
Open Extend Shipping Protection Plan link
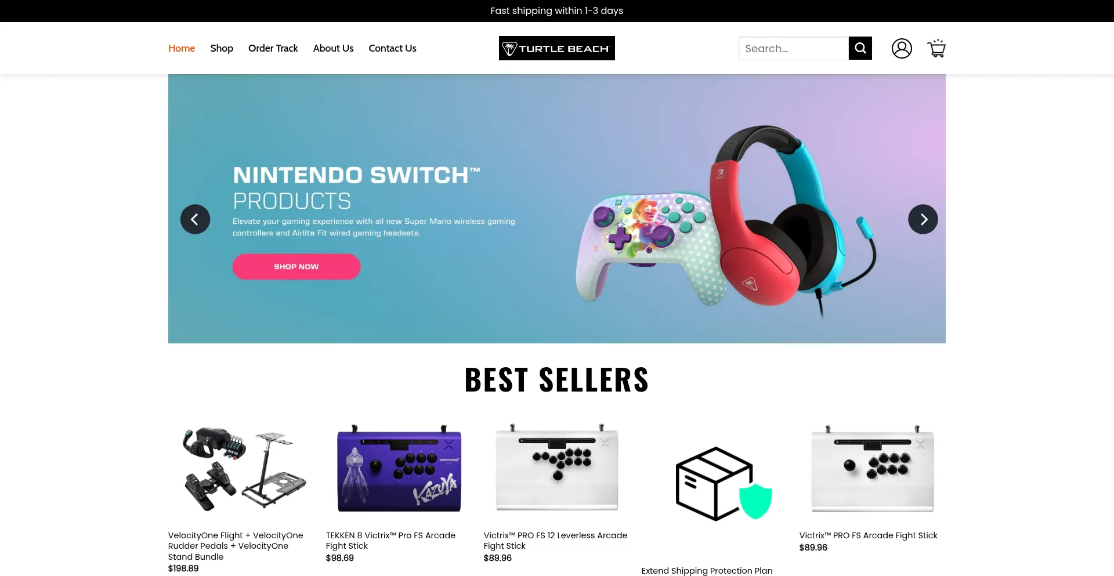click(707, 571)
